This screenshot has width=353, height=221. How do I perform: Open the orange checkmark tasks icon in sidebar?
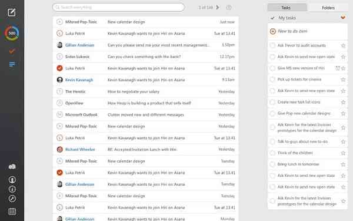coord(12,51)
